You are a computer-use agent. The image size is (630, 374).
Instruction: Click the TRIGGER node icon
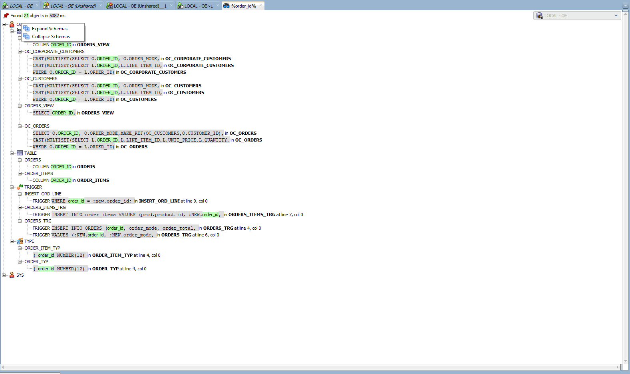[x=20, y=187]
